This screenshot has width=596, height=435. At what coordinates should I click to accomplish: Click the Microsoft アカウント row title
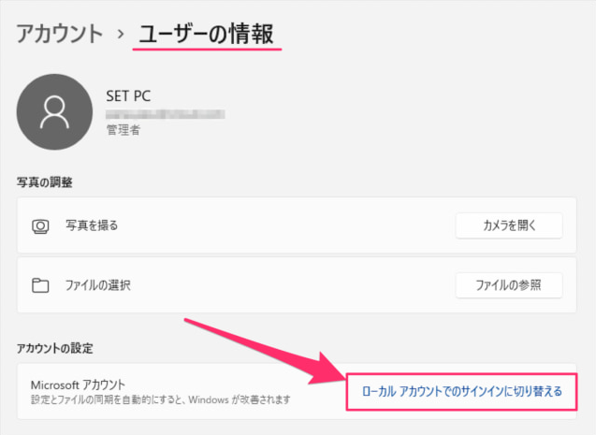[78, 384]
